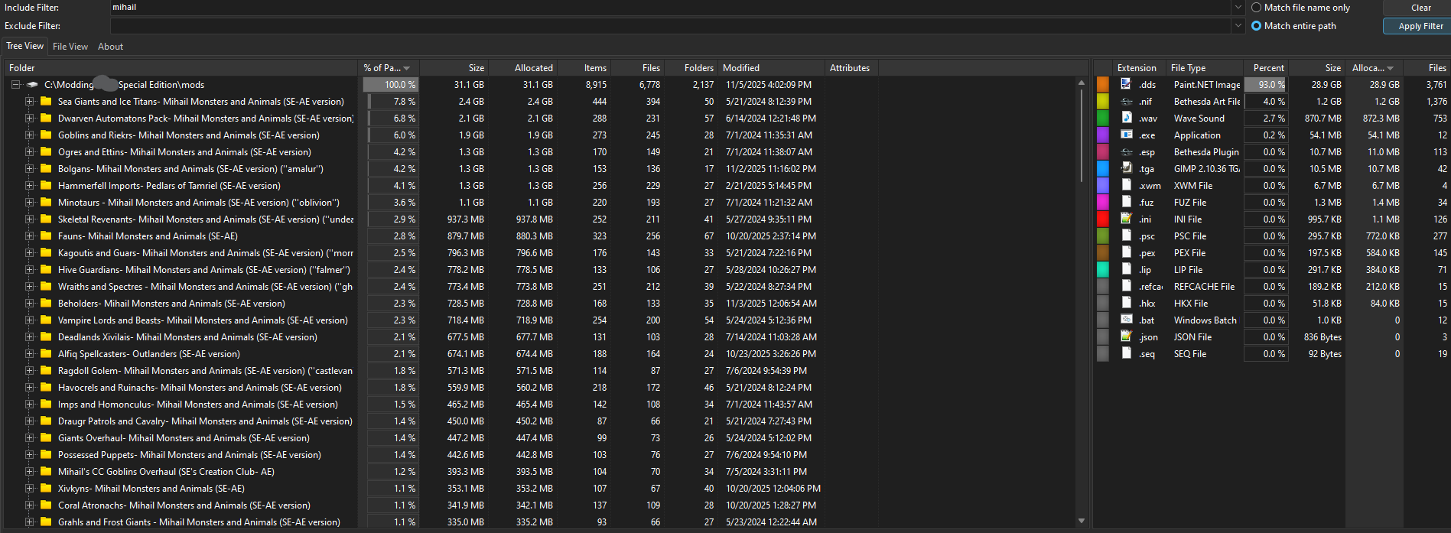Select the Vampire Lords and Beasts folder

(203, 320)
